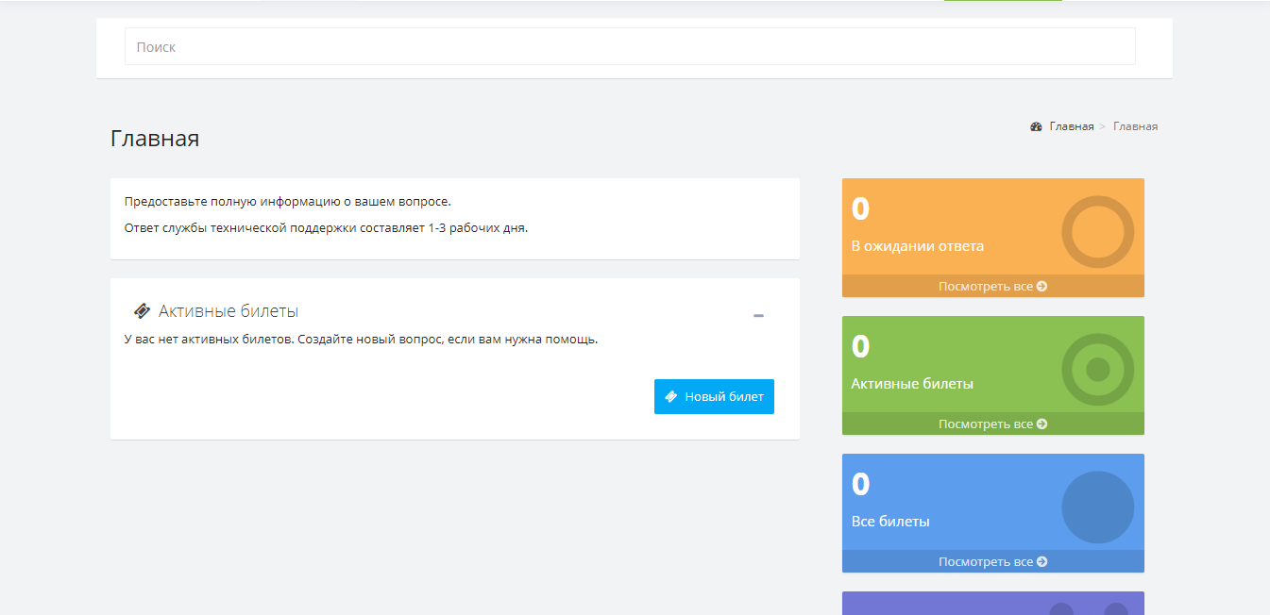Click the dashboard icon in breadcrumb
This screenshot has width=1270, height=615.
click(1036, 126)
